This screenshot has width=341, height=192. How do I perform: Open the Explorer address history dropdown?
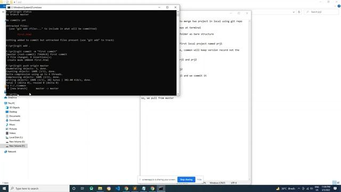click(294, 12)
